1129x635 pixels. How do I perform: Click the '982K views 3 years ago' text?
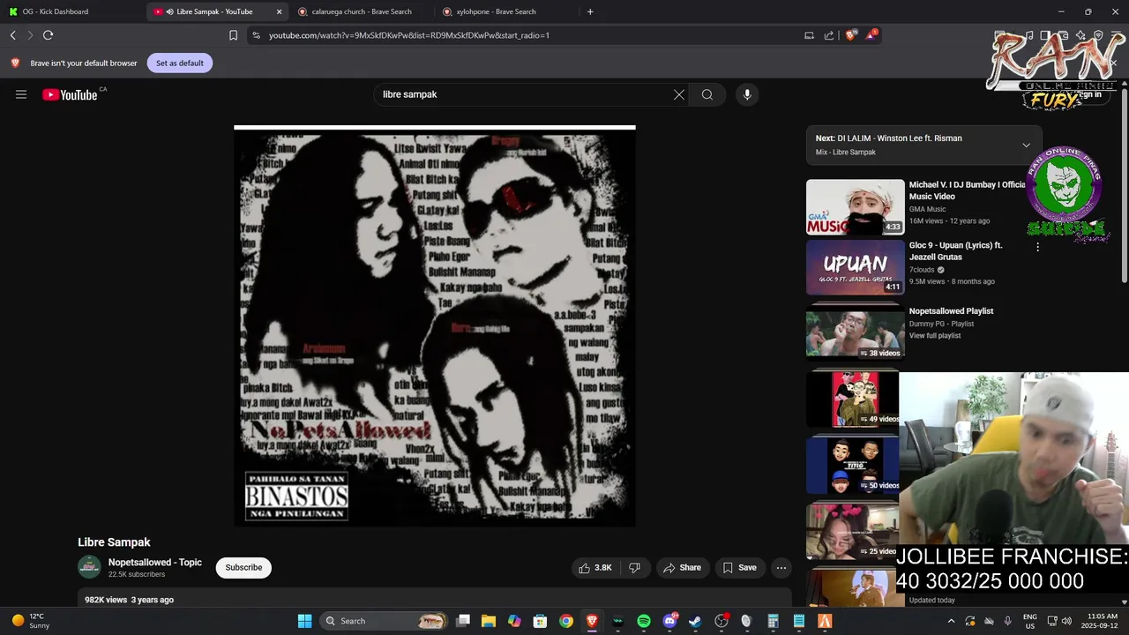[x=129, y=600]
